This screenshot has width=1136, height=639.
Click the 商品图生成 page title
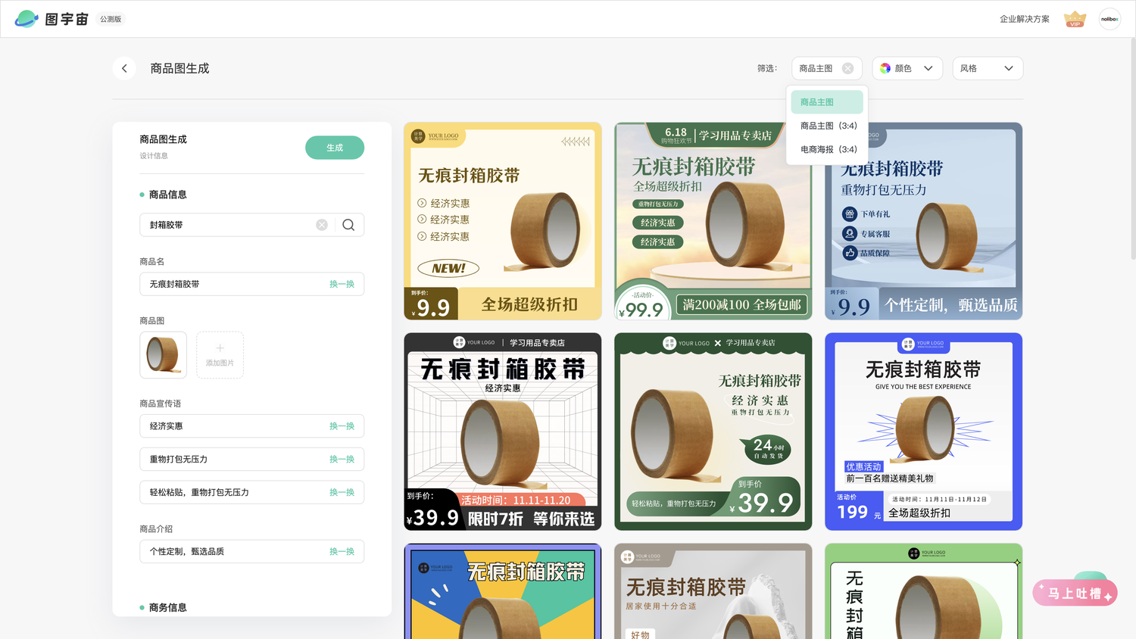[179, 68]
